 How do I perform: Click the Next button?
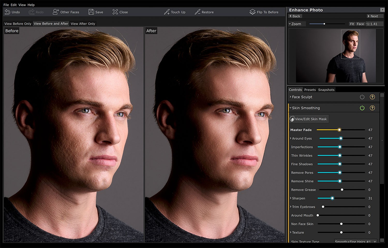pyautogui.click(x=375, y=16)
